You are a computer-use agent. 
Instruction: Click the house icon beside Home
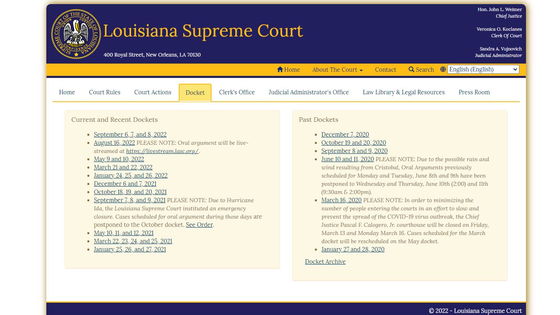[x=280, y=70]
